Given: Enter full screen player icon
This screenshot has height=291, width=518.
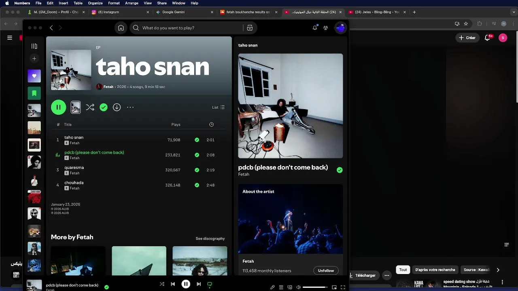Looking at the screenshot, I should pyautogui.click(x=343, y=287).
